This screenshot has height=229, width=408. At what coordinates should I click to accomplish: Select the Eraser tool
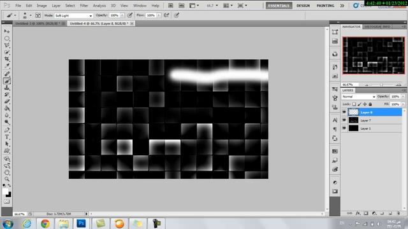pos(7,102)
